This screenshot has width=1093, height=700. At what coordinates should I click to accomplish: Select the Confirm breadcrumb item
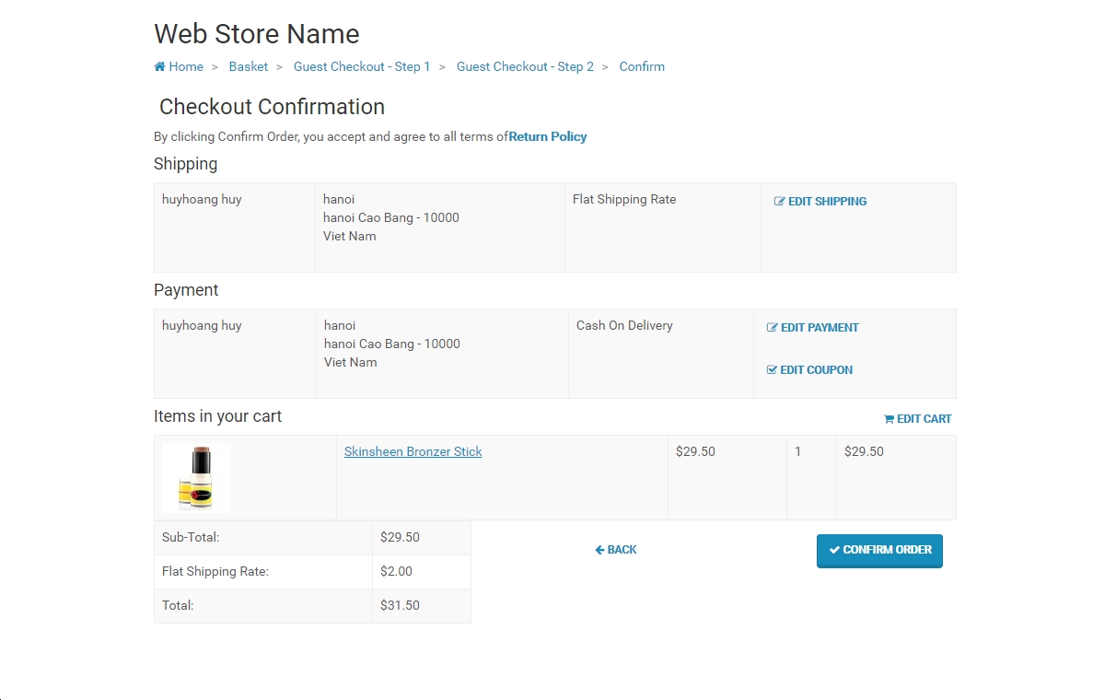tap(642, 67)
